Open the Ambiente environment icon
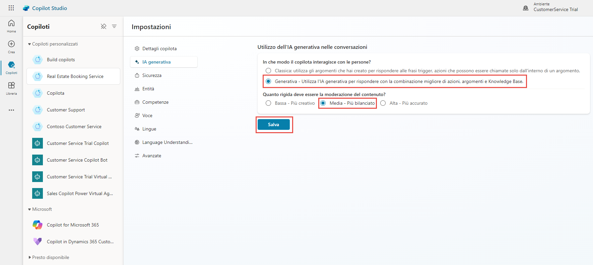Screen dimensions: 593x265 click(x=526, y=8)
